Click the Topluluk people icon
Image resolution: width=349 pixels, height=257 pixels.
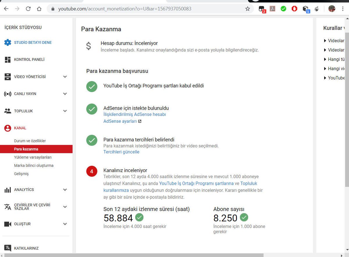point(8,111)
